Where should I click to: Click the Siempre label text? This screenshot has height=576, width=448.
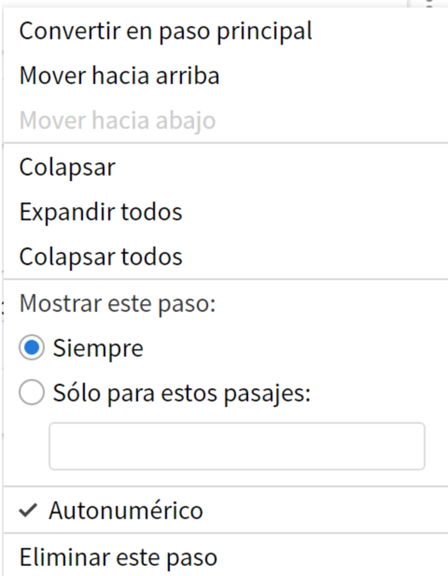[x=98, y=349]
